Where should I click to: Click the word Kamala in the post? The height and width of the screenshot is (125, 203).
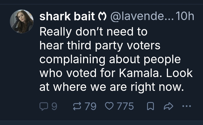click(x=145, y=74)
